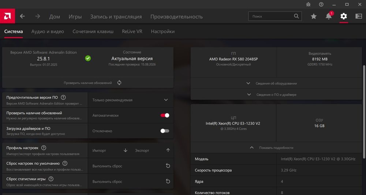Click the Актуальная версия status text

132,59
